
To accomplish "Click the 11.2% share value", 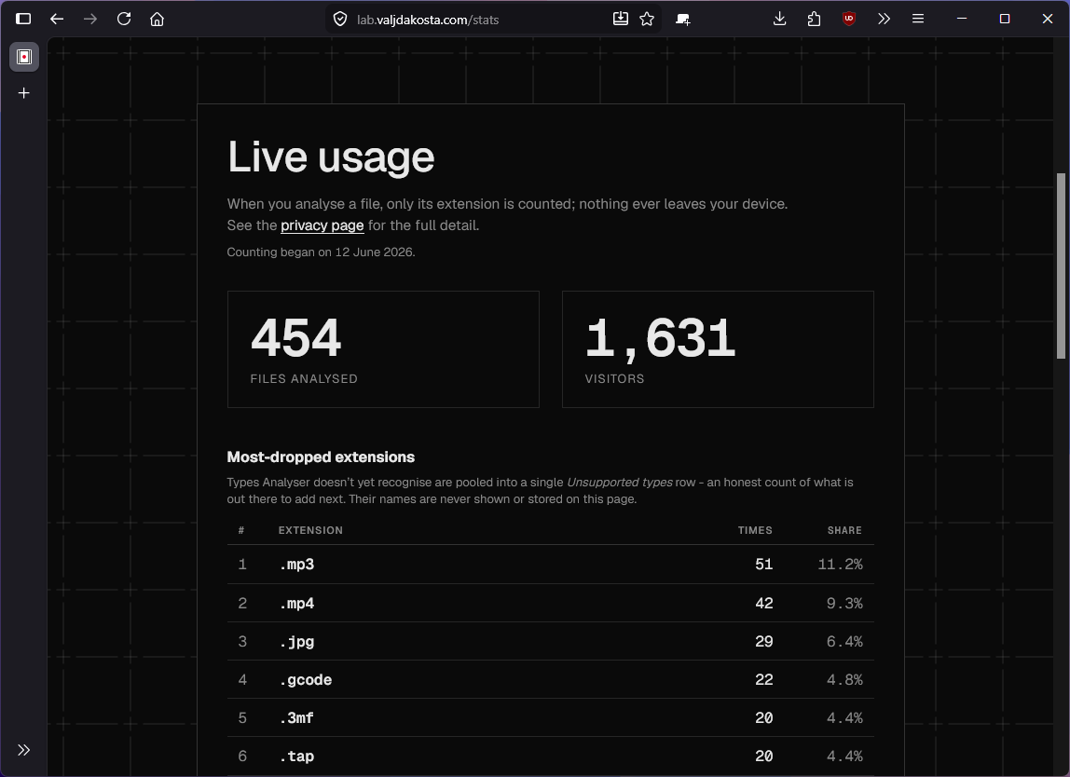I will (x=840, y=565).
